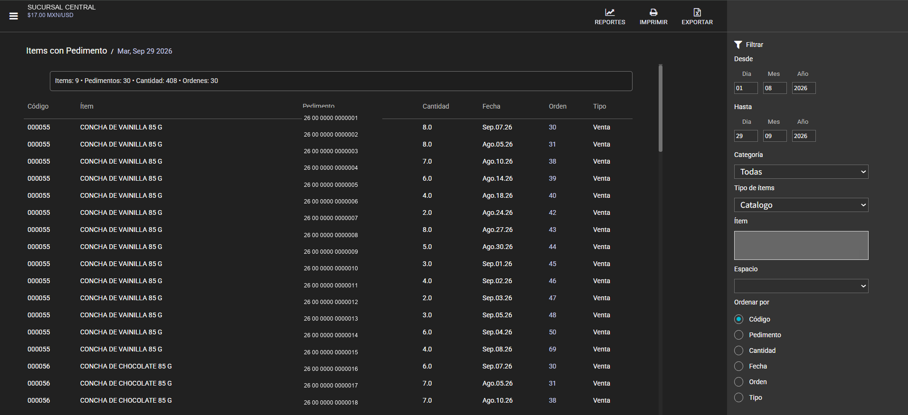Open order link 45
Image resolution: width=908 pixels, height=415 pixels.
point(552,264)
